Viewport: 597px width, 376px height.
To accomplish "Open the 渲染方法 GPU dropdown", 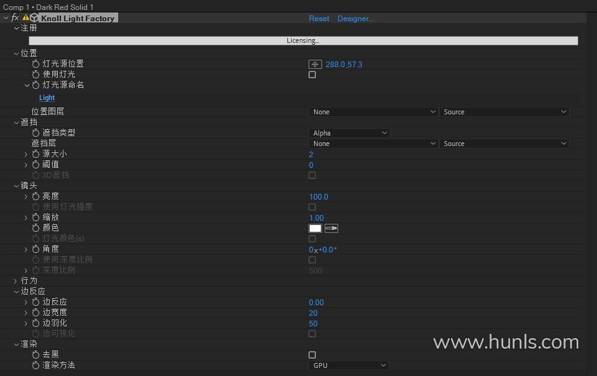I will coord(348,365).
